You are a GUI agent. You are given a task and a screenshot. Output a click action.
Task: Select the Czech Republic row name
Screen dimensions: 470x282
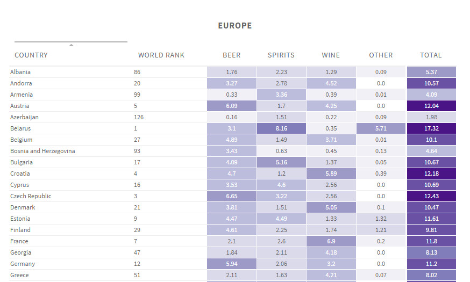(31, 197)
